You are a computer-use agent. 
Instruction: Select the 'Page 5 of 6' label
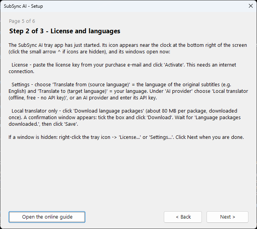pyautogui.click(x=22, y=21)
